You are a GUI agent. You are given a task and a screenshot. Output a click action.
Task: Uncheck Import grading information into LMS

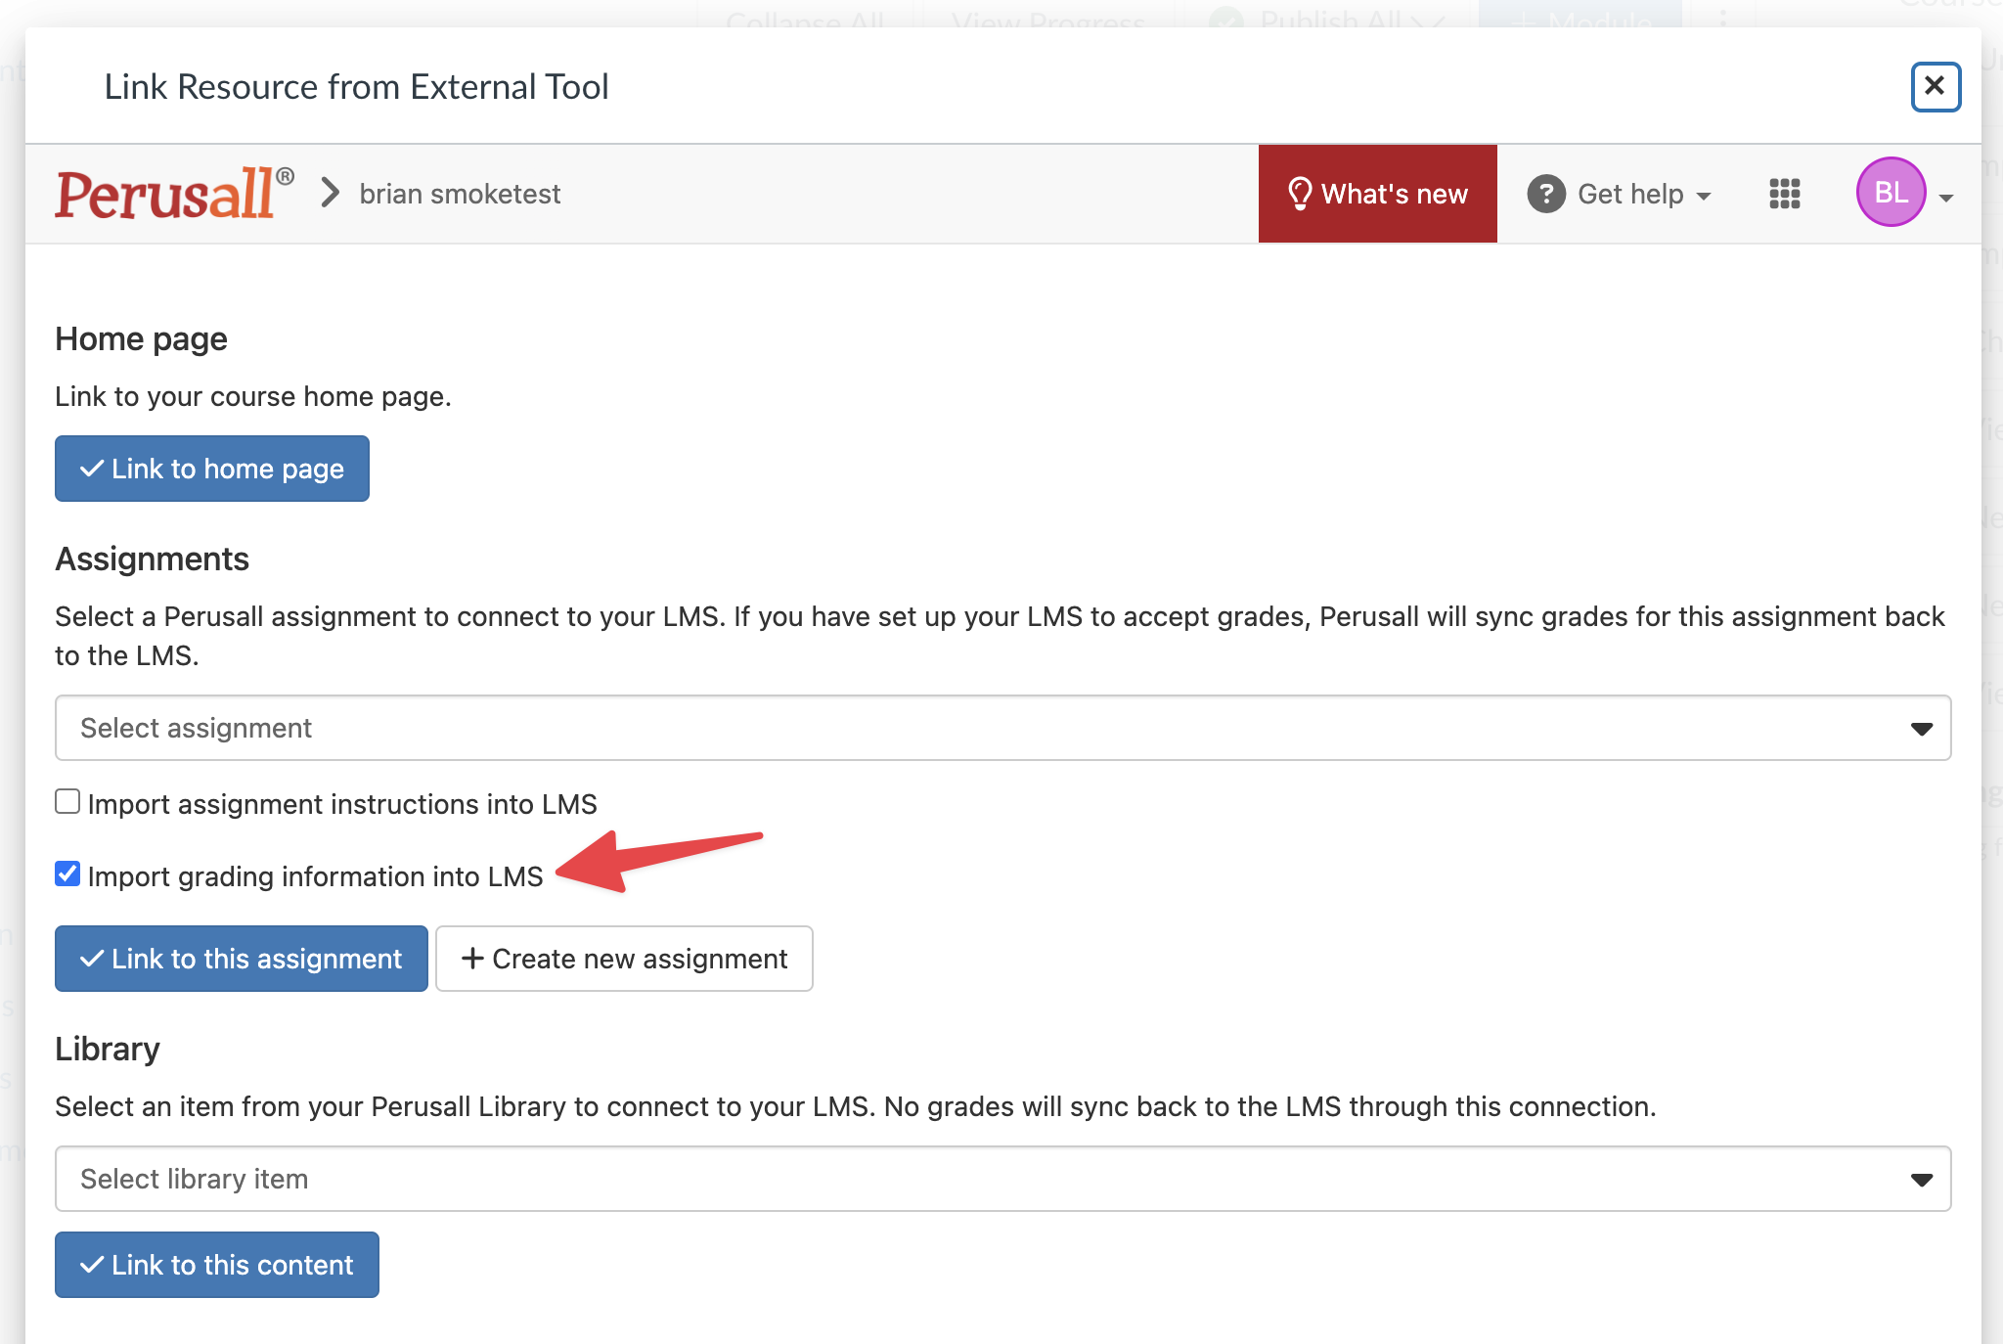[67, 874]
